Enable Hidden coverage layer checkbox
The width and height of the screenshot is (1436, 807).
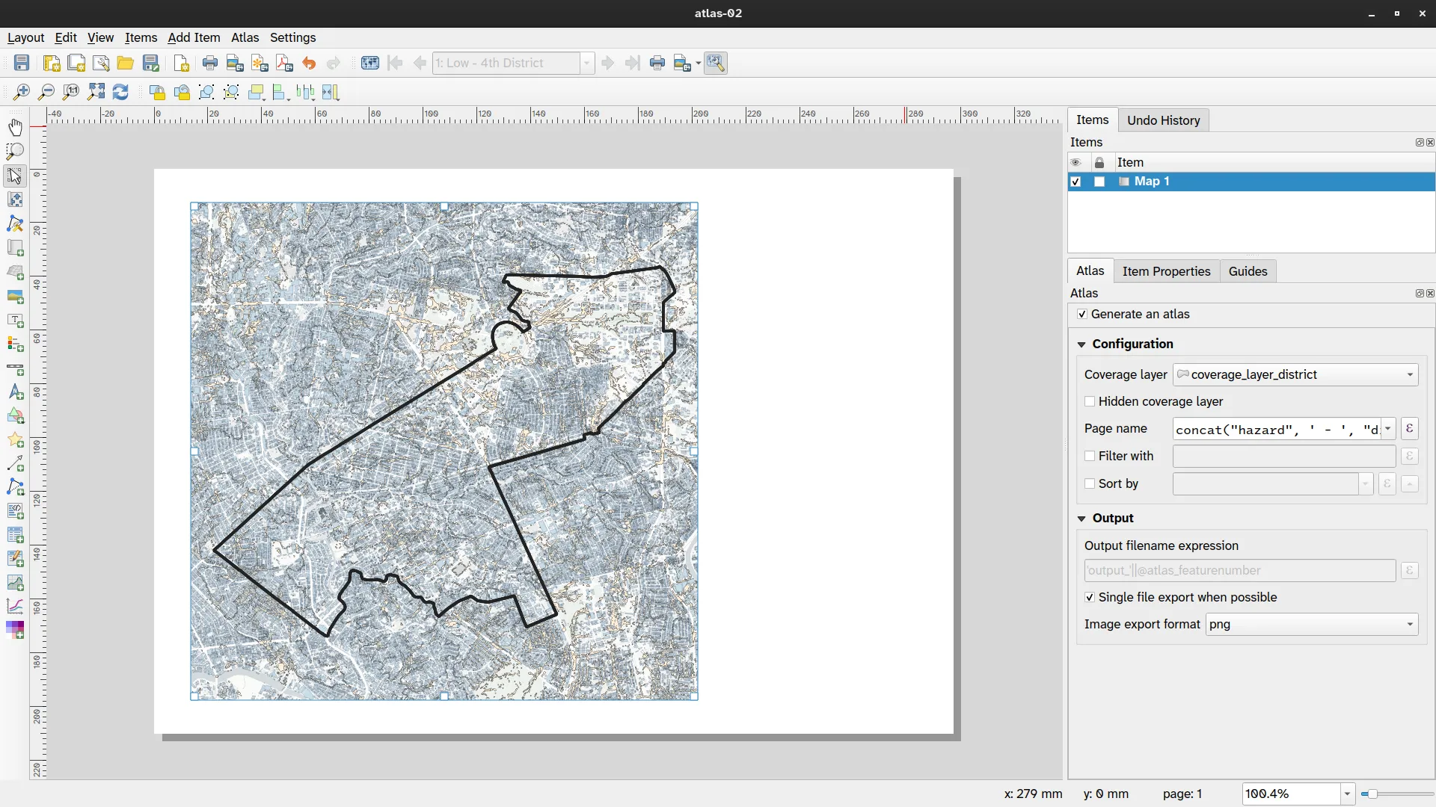(x=1090, y=402)
